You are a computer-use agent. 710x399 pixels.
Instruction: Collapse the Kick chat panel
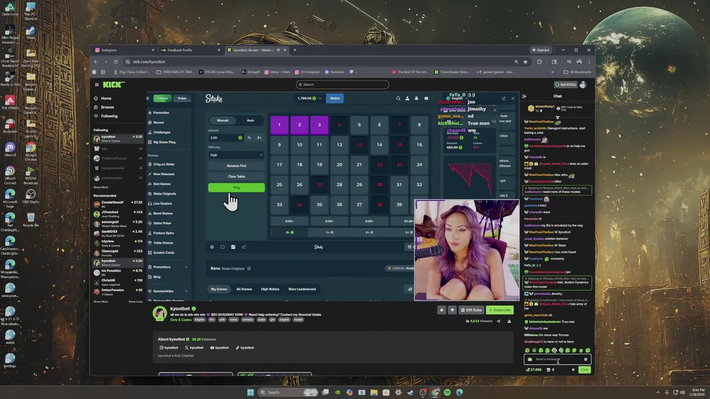coord(524,96)
